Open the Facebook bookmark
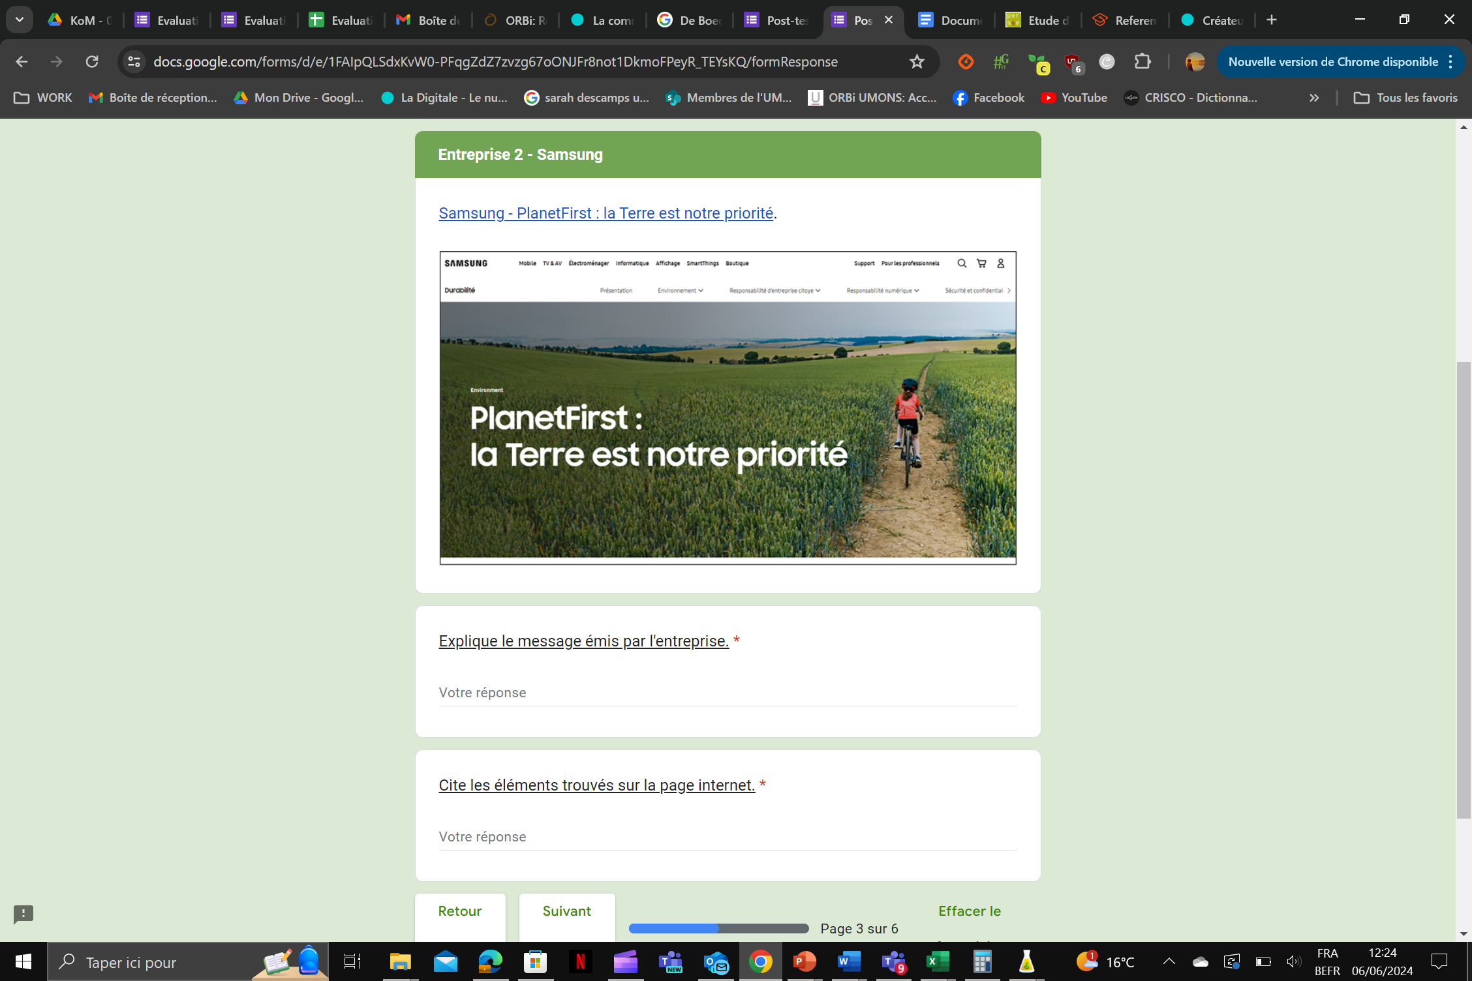The width and height of the screenshot is (1472, 981). point(989,98)
